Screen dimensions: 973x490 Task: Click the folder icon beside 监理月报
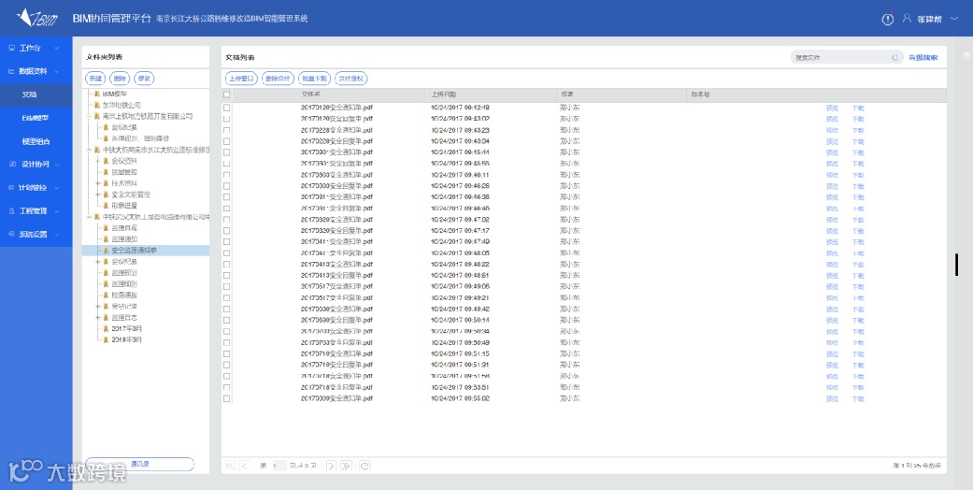coord(106,228)
